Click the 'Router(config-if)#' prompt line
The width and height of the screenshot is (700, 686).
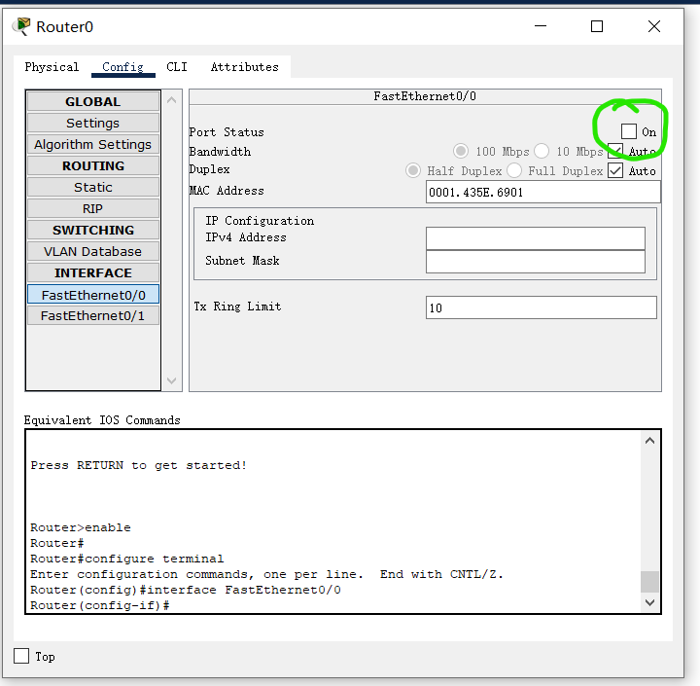[99, 605]
